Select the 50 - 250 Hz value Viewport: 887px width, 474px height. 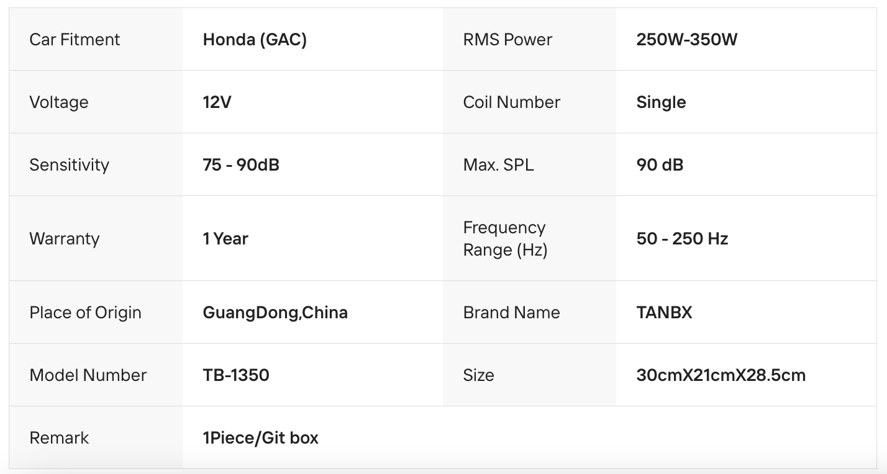682,239
